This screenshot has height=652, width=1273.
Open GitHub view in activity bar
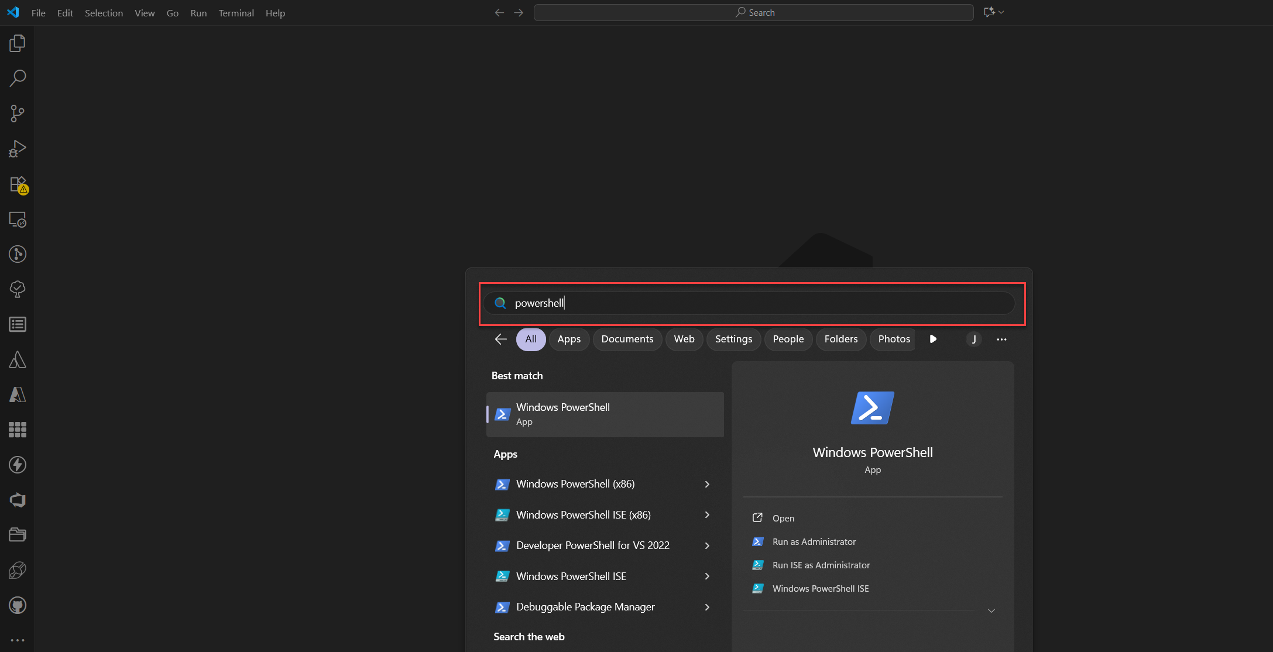tap(18, 605)
